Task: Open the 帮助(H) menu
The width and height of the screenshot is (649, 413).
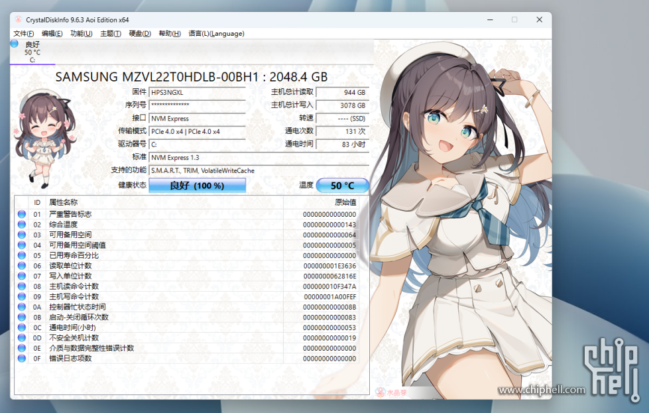Action: tap(170, 34)
